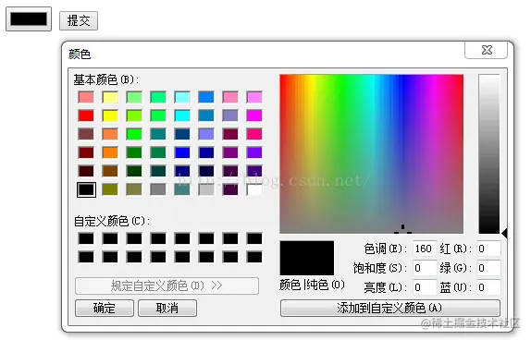Choose the bright violet basic color
The image size is (531, 340).
tap(254, 152)
